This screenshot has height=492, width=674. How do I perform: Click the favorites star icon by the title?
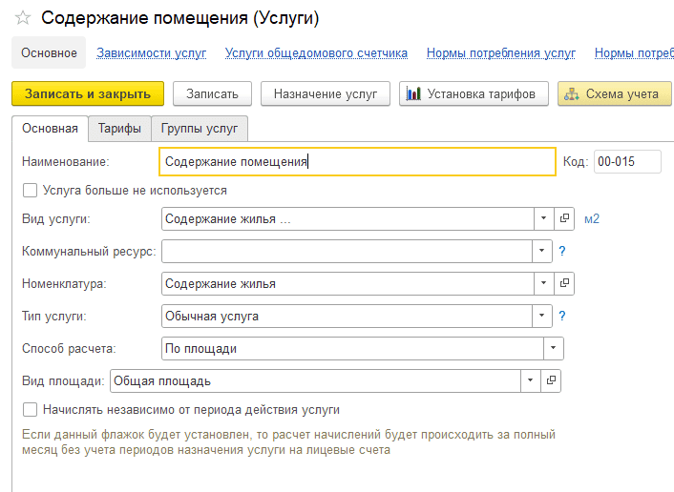[23, 18]
